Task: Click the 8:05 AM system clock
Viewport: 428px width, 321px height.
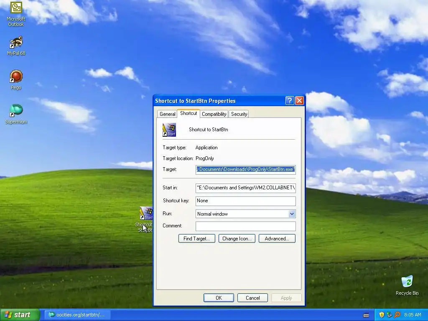Action: click(413, 315)
